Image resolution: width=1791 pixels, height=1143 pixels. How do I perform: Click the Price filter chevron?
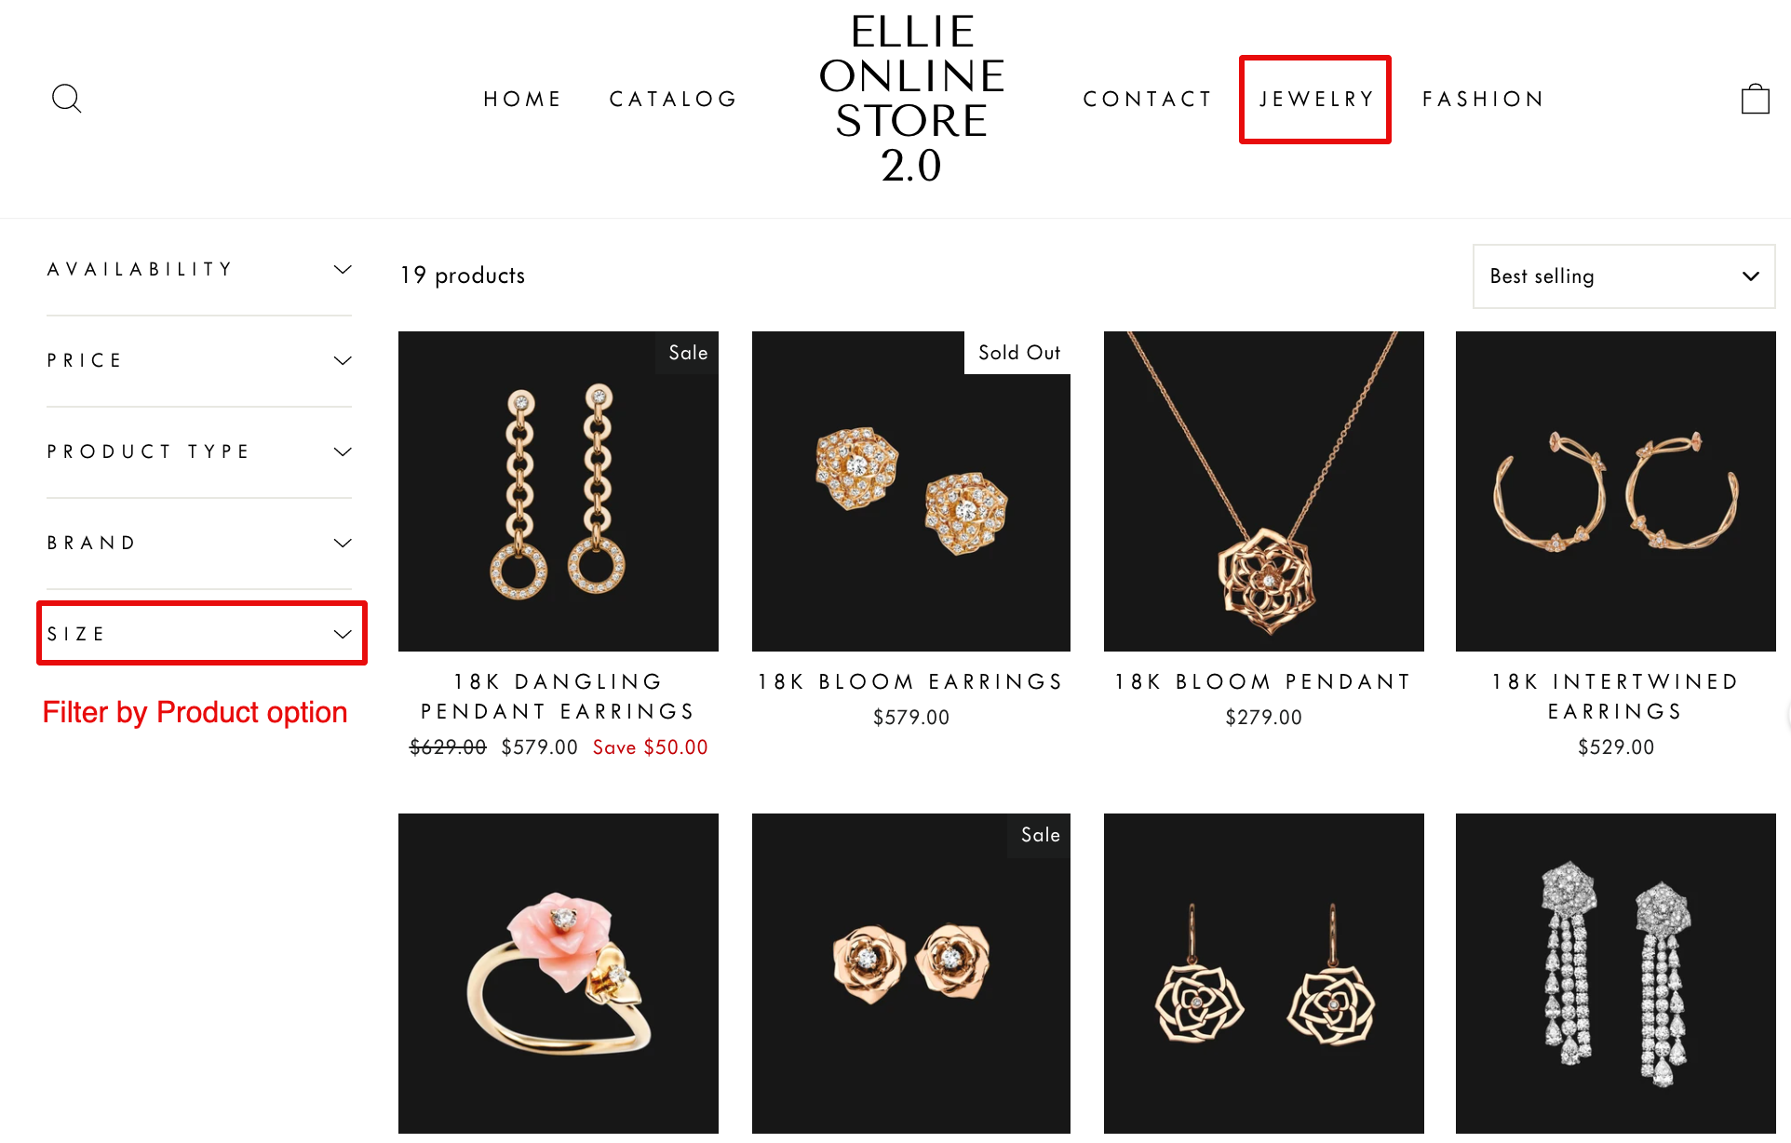342,360
